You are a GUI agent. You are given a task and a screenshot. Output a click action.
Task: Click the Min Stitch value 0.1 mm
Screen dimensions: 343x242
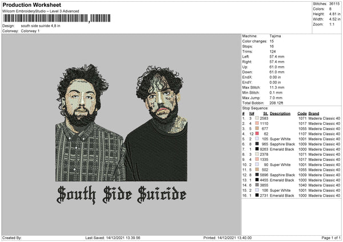[276, 92]
